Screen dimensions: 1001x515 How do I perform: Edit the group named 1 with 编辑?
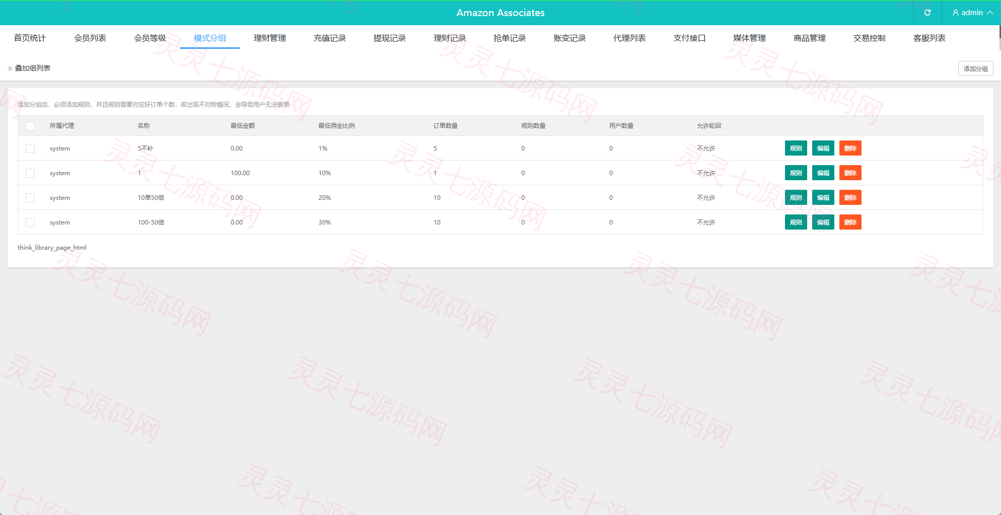click(823, 173)
